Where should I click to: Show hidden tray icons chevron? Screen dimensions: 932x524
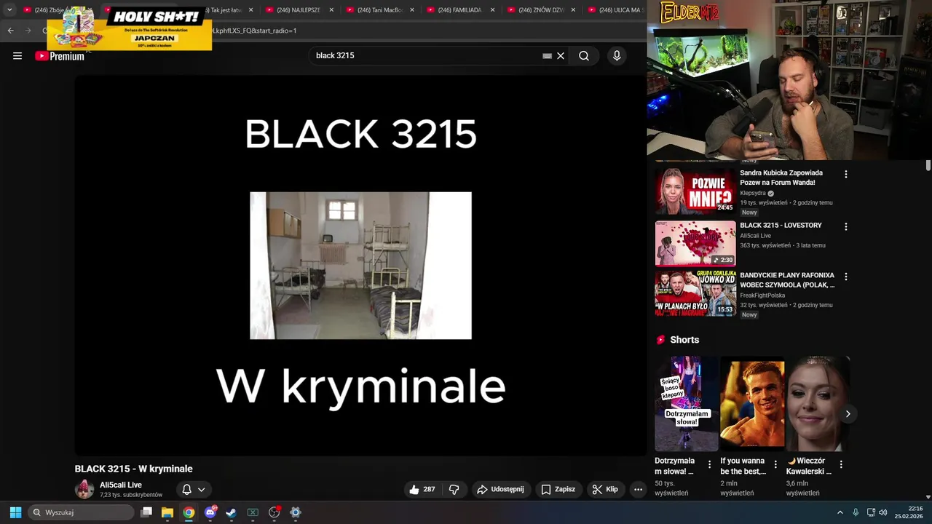click(x=840, y=512)
